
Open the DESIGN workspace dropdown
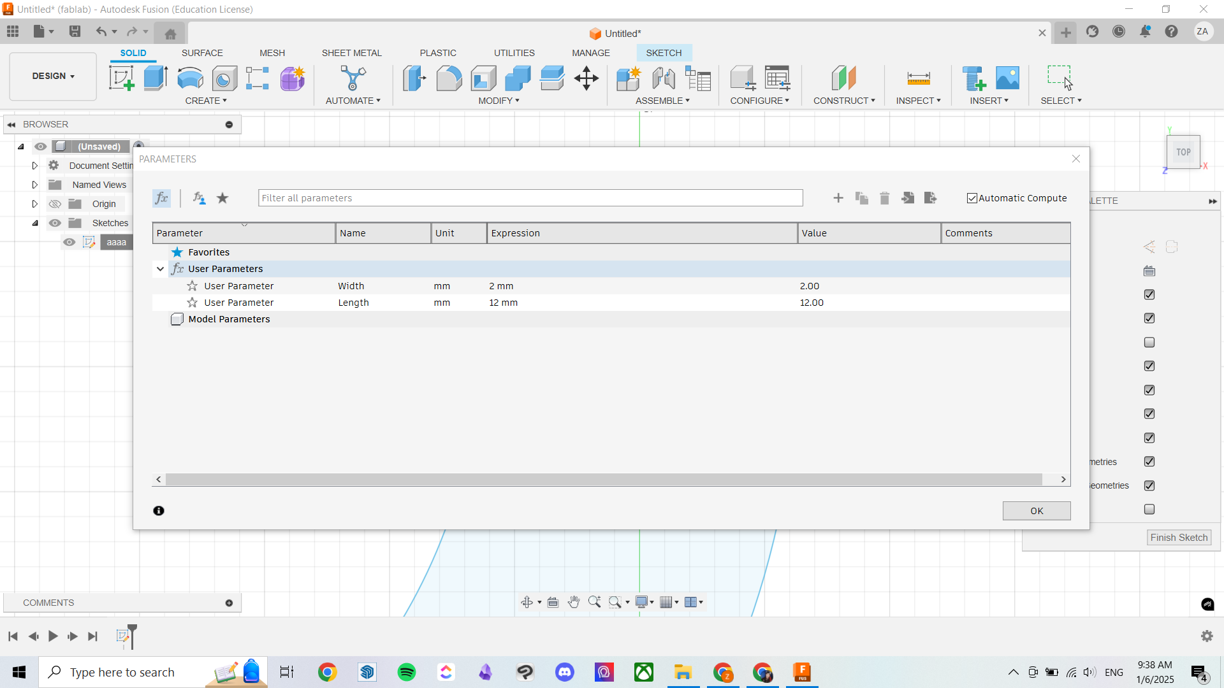pyautogui.click(x=53, y=76)
